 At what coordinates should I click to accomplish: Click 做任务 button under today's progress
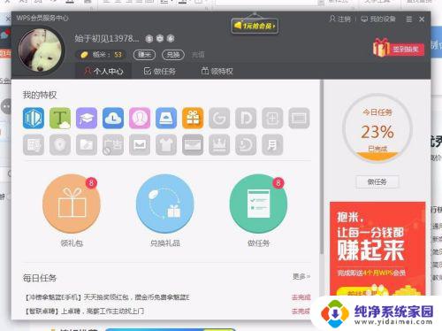pyautogui.click(x=377, y=181)
